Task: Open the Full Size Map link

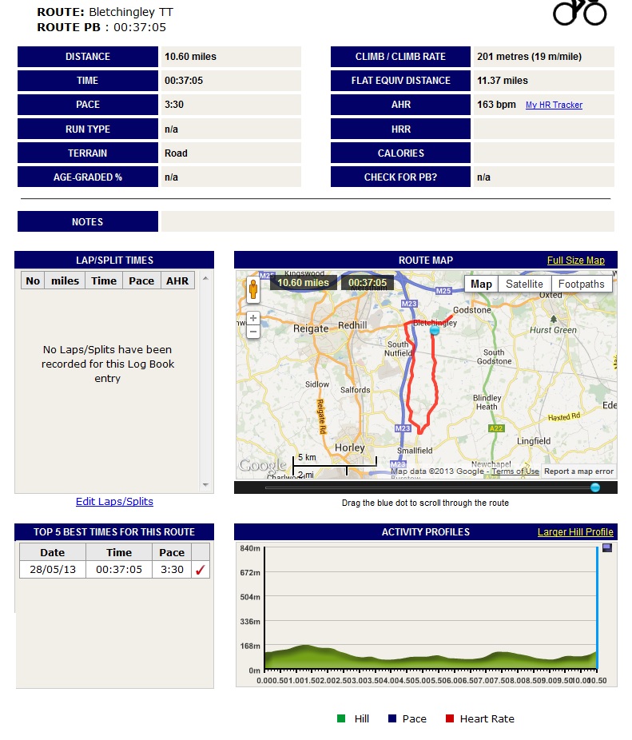Action: coord(575,261)
